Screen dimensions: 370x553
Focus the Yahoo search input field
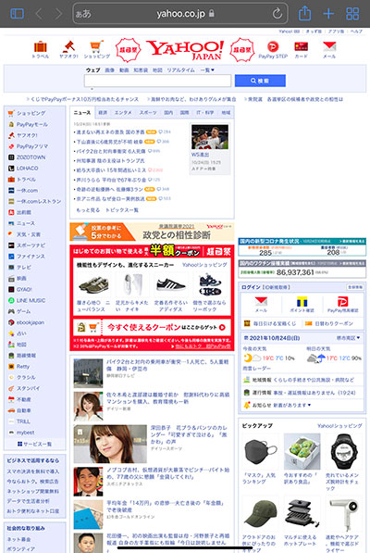157,81
